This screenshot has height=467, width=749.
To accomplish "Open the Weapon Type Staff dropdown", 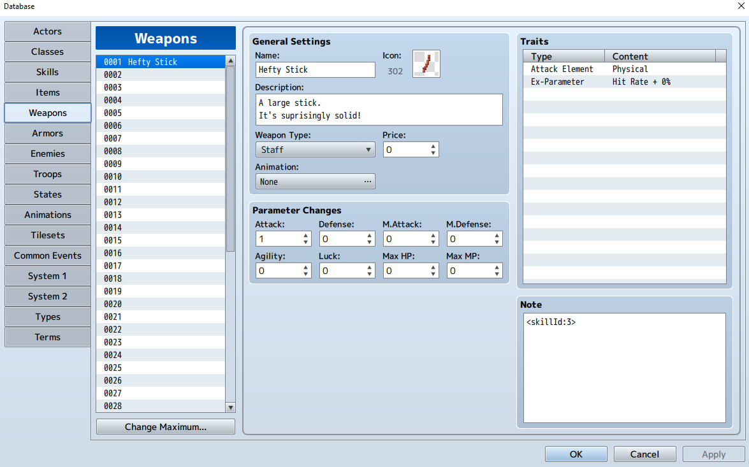I will point(316,150).
